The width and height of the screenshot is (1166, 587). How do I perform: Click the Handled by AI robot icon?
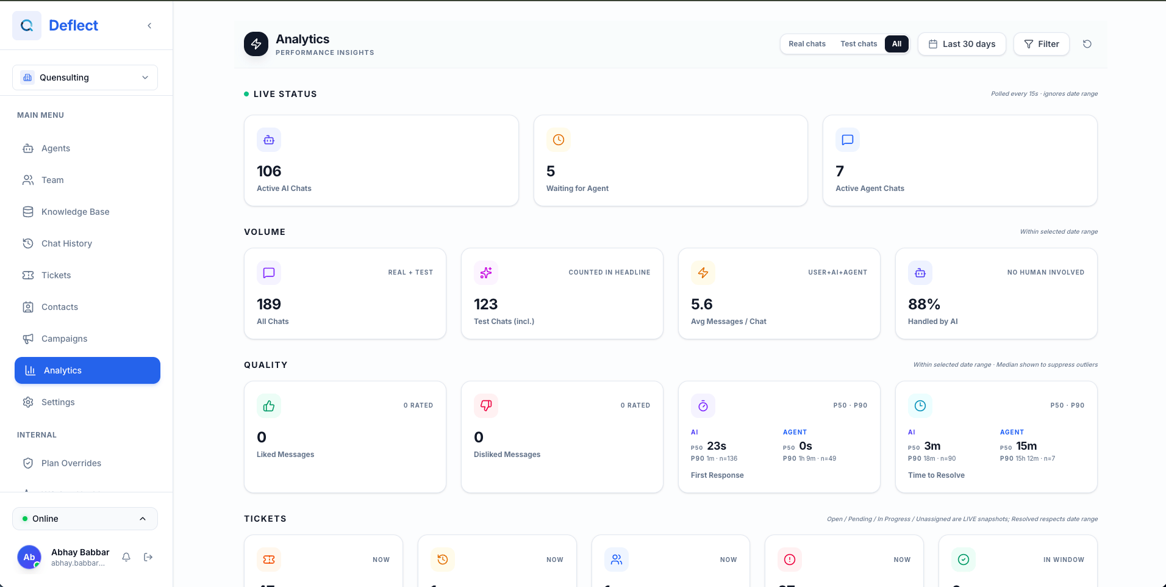pyautogui.click(x=920, y=273)
